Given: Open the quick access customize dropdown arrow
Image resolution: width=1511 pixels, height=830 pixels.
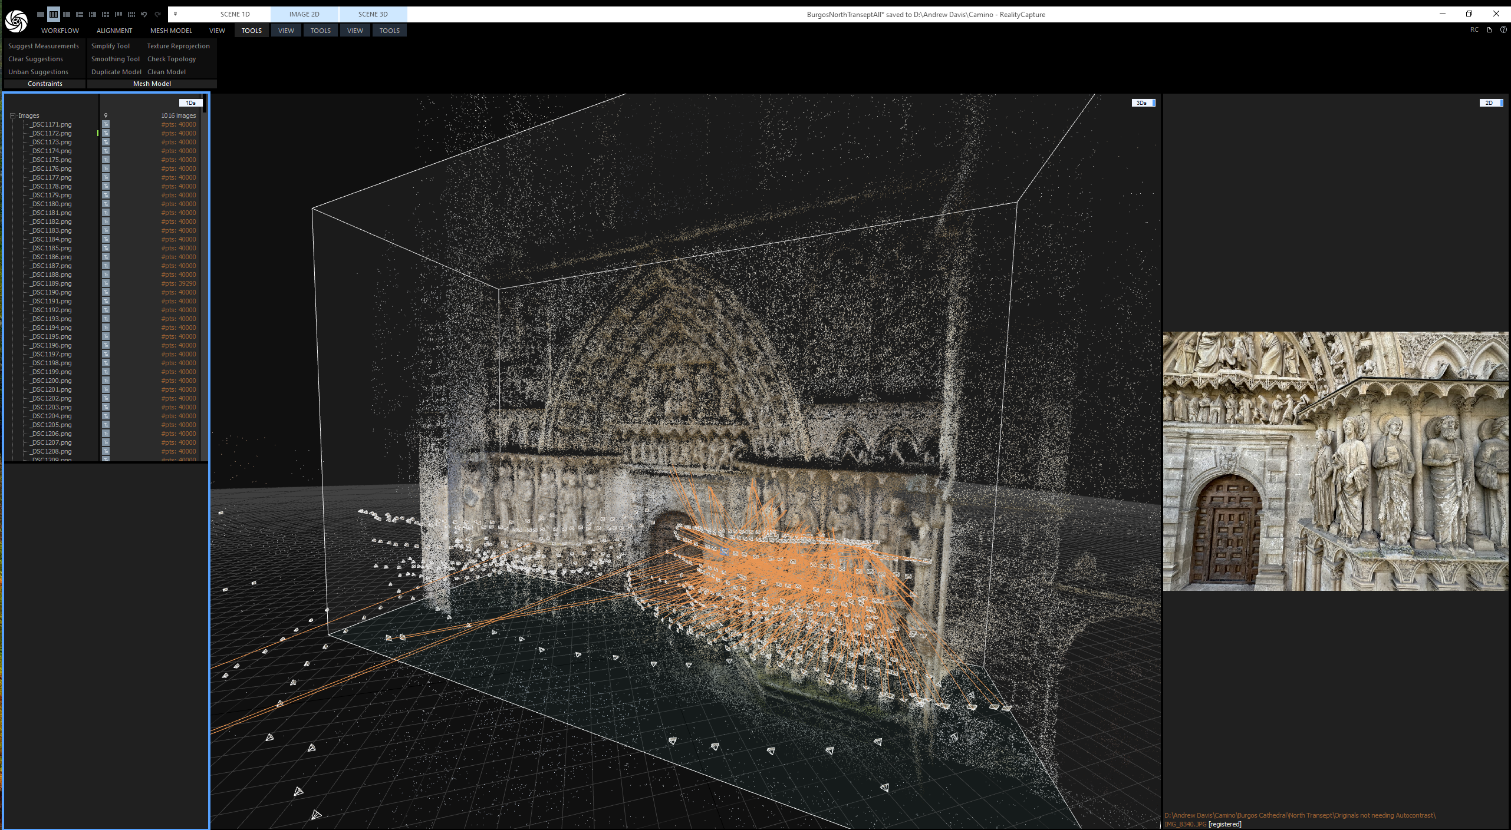Looking at the screenshot, I should 175,14.
